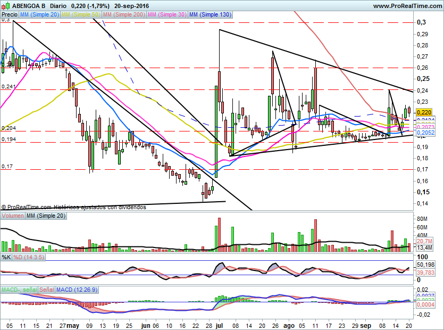Click the MM (Simple 30) indicator label
The width and height of the screenshot is (444, 330).
click(166, 15)
